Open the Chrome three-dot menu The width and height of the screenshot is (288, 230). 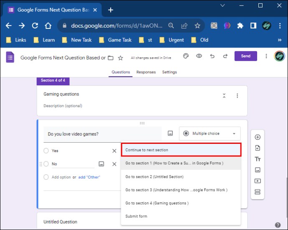pyautogui.click(x=280, y=26)
